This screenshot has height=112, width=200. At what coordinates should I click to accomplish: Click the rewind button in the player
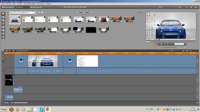[165, 44]
